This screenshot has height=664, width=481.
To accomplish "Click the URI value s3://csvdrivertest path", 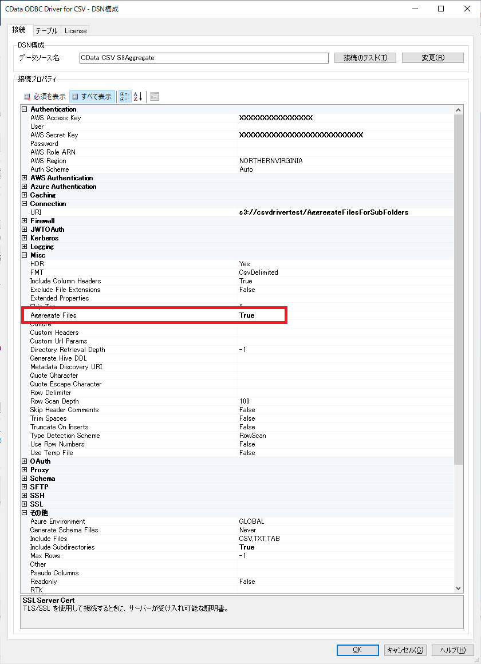I will click(324, 212).
